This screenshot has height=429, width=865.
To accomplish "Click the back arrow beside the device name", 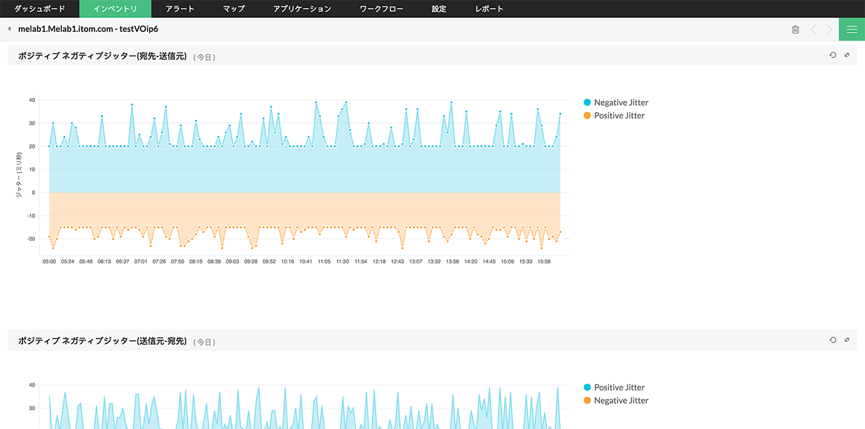I will point(9,29).
